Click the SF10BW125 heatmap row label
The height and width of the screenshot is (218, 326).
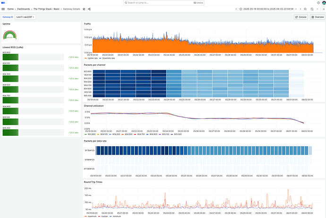point(89,169)
